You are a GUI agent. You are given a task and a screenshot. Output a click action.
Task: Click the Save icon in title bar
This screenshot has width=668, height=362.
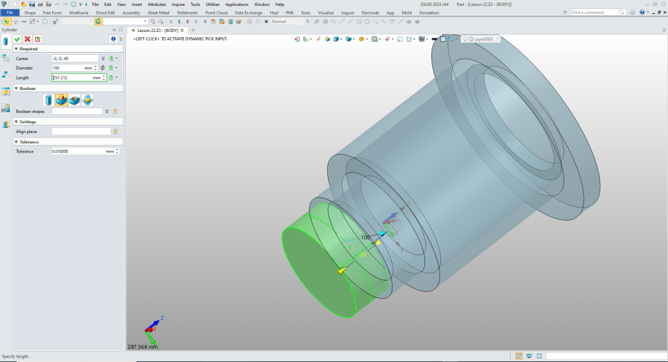(x=31, y=5)
